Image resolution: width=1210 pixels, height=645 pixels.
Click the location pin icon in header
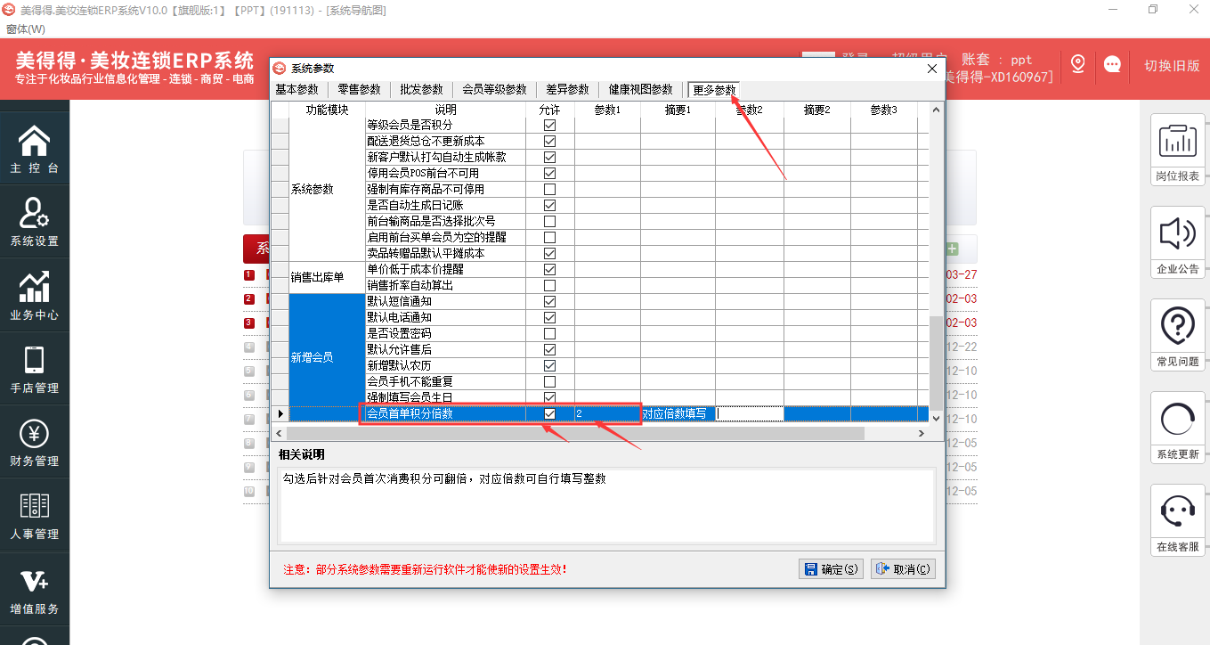pos(1077,64)
